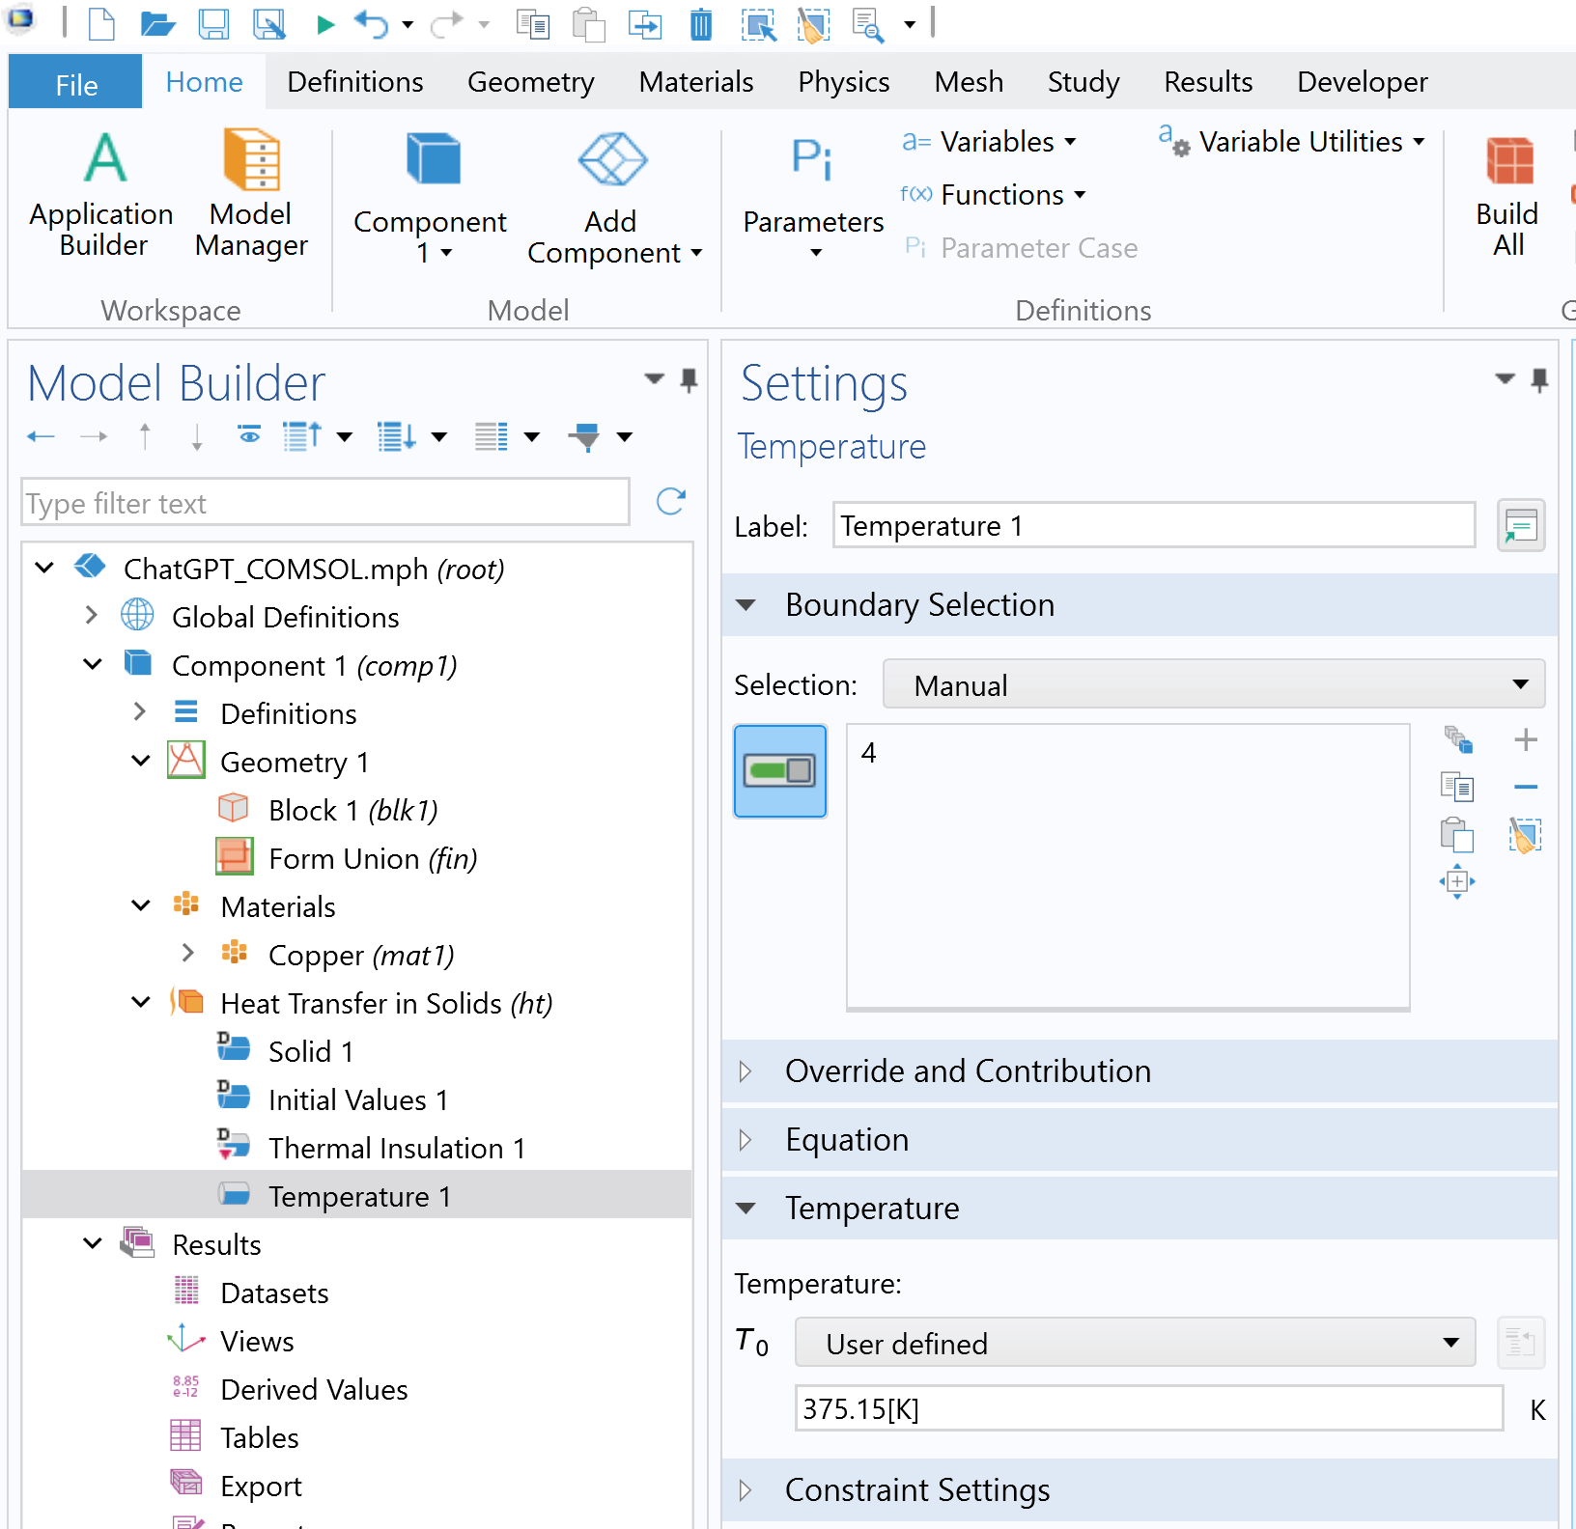This screenshot has width=1576, height=1529.
Task: Click the Save icon in quick toolbar
Action: pos(213,24)
